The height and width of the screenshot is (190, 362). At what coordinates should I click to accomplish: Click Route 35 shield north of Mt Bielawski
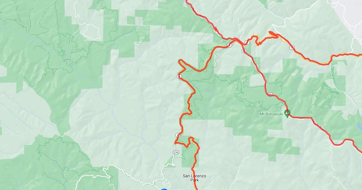click(x=270, y=94)
